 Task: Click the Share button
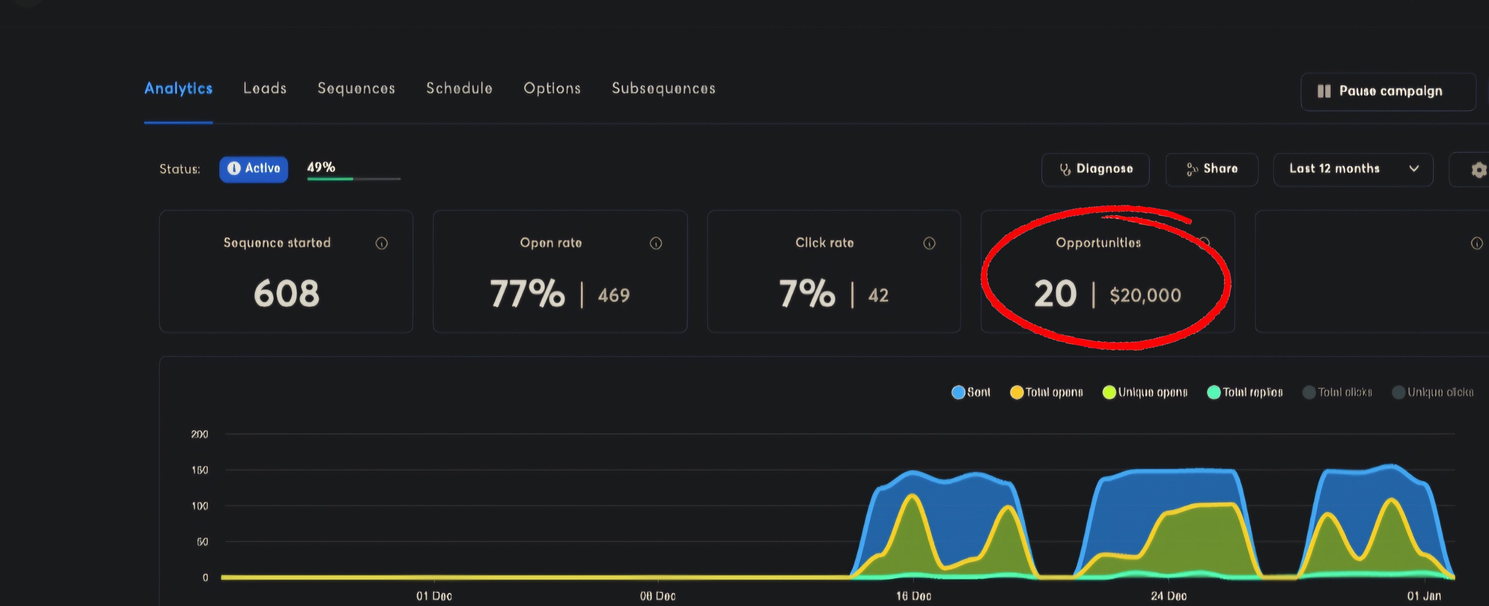(1212, 169)
